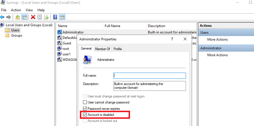
Task: Open More Actions under Administrator section
Action: click(217, 55)
